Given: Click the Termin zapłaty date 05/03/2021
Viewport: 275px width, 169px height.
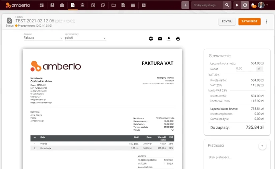Looking at the screenshot, I should [x=169, y=127].
